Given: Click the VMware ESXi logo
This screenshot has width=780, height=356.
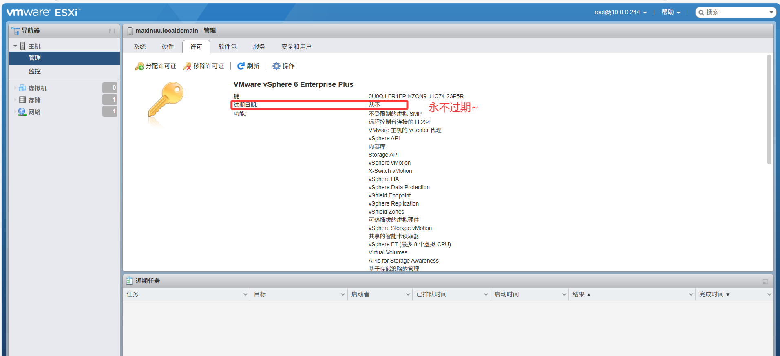Looking at the screenshot, I should (x=43, y=12).
